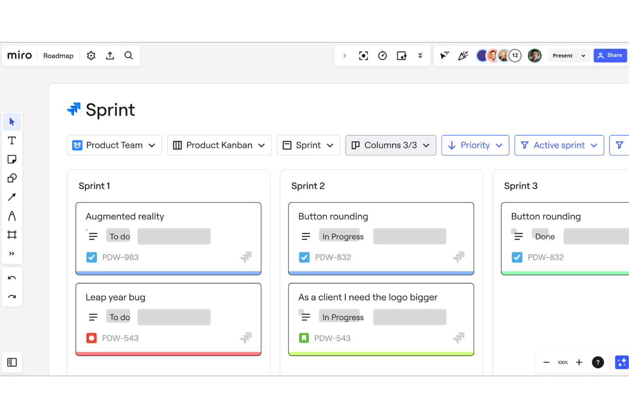
Task: Open the Columns 3/3 dropdown
Action: tap(390, 145)
